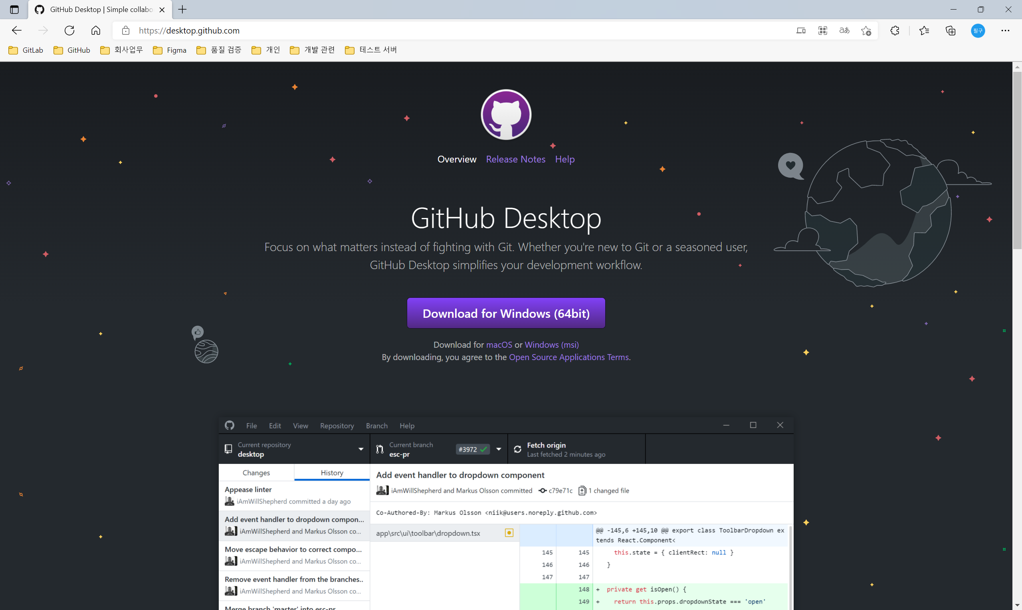Open the Help page link
The width and height of the screenshot is (1022, 610).
coord(564,159)
